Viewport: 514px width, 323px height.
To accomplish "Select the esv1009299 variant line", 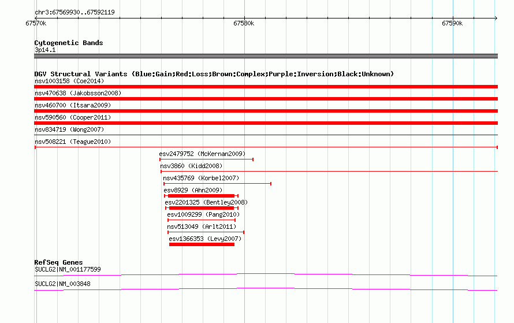I will [202, 220].
